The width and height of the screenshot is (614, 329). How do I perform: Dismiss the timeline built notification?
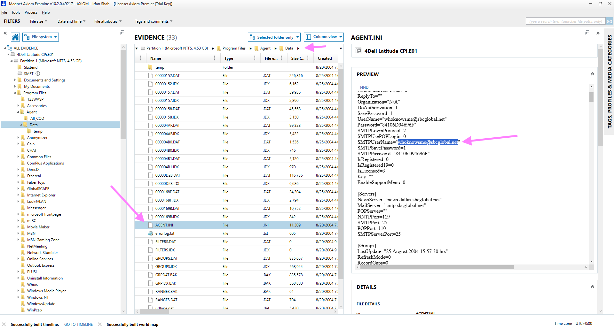pos(4,324)
